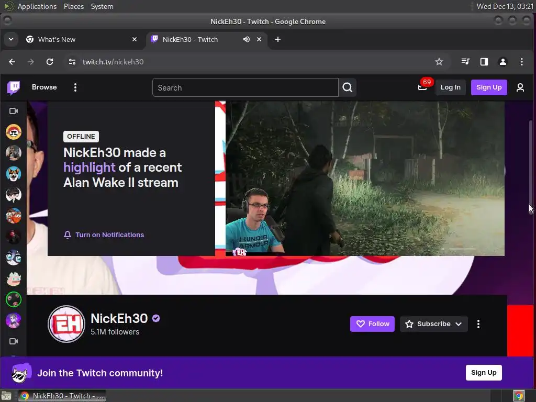
Task: Click the highlight link in headline
Action: 89,167
